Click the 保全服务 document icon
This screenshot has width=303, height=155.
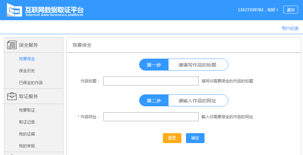12,45
